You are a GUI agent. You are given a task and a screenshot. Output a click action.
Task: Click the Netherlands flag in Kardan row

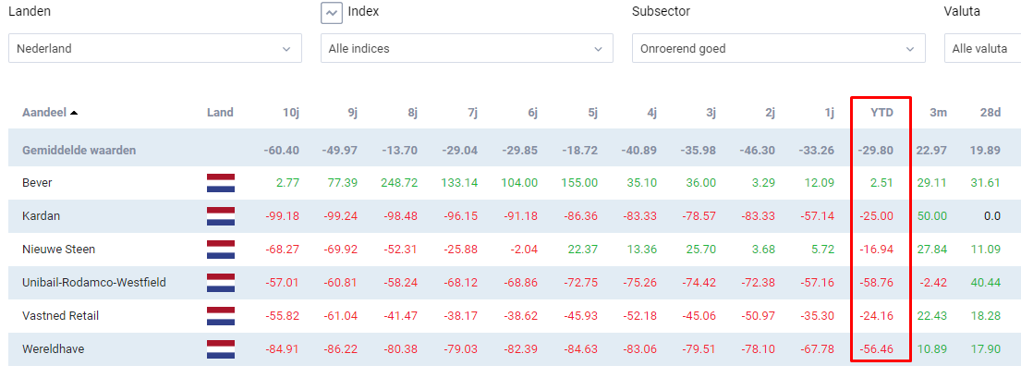(221, 216)
